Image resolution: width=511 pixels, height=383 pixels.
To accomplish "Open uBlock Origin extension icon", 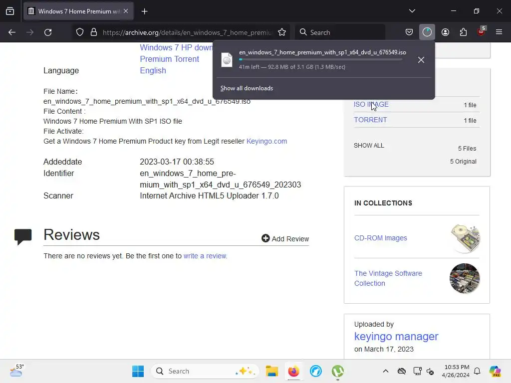I will coord(482,31).
